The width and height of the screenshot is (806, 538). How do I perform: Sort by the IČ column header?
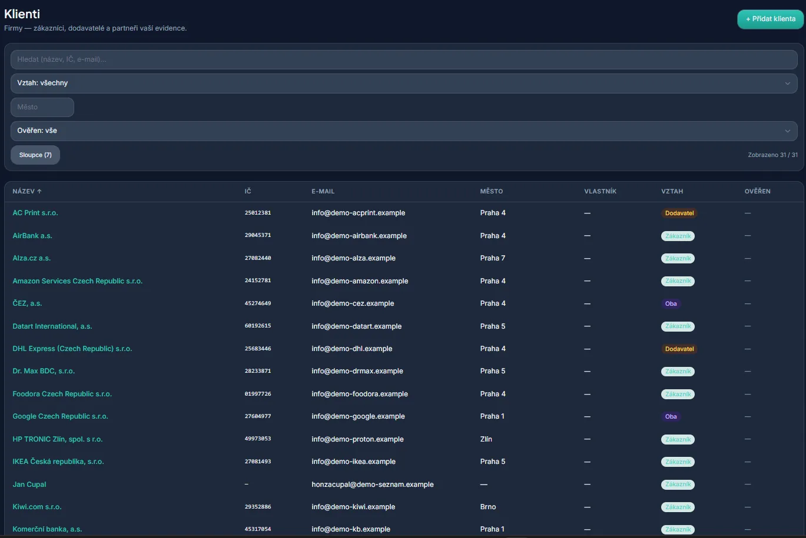(248, 191)
